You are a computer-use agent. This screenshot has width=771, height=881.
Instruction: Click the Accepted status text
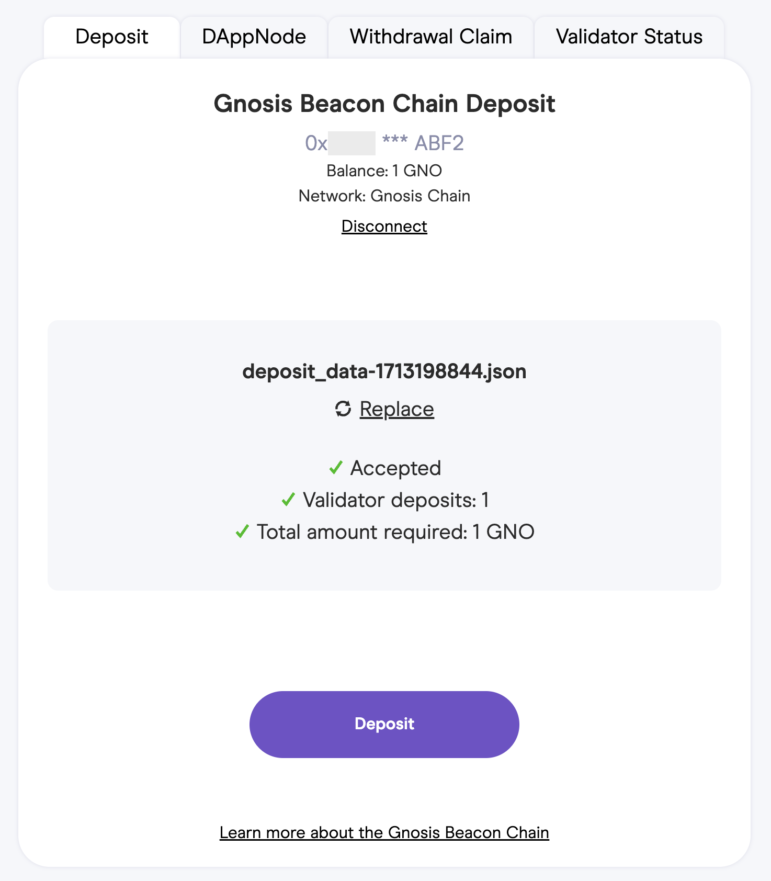point(395,468)
